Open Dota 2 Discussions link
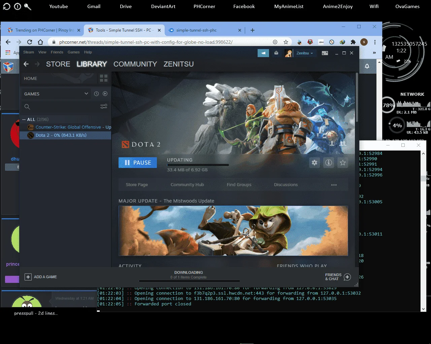 tap(286, 185)
